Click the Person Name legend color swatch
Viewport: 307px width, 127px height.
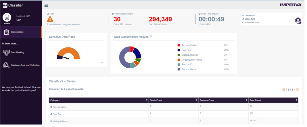(x=179, y=69)
